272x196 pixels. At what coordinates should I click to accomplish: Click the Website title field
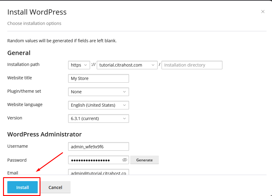[x=98, y=78]
